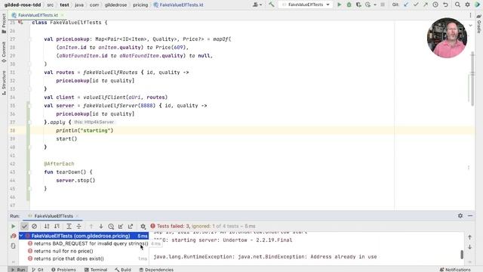Click the gilded-rose-tdd breadcrumb
The width and height of the screenshot is (483, 272).
click(23, 5)
